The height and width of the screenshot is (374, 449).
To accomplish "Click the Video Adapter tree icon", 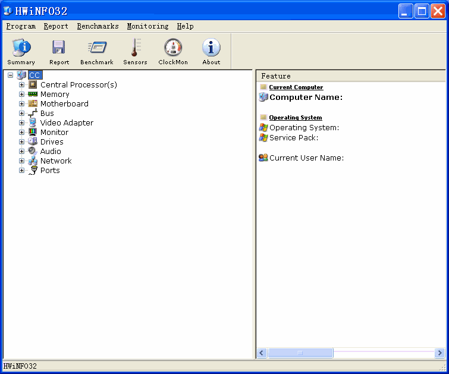I will (x=33, y=123).
